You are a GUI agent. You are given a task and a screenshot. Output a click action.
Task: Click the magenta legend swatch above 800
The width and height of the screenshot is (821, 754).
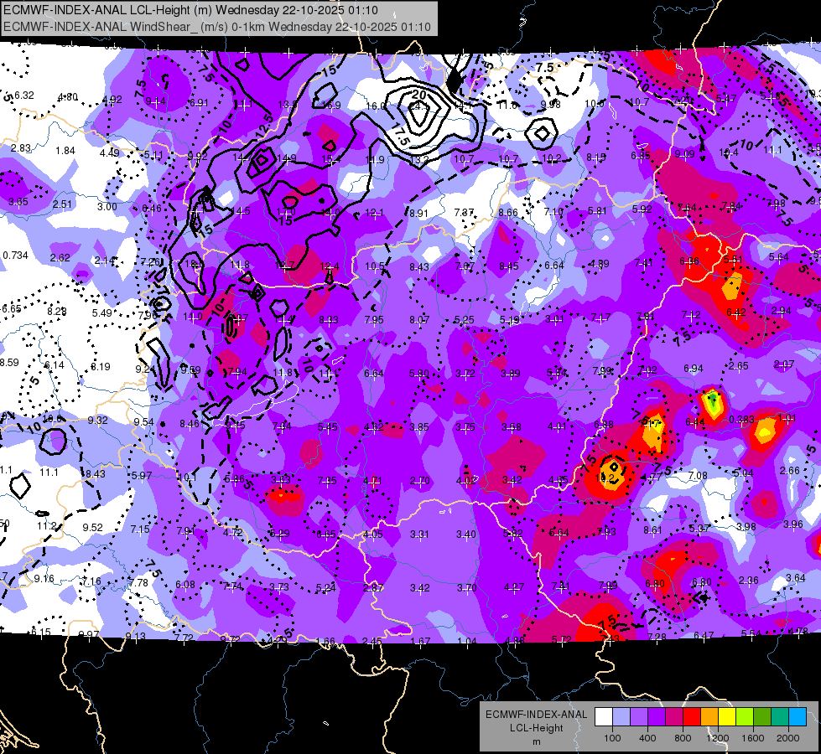pos(674,717)
